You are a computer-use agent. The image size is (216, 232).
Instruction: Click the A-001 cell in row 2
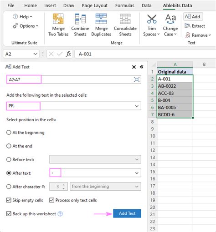[175, 79]
